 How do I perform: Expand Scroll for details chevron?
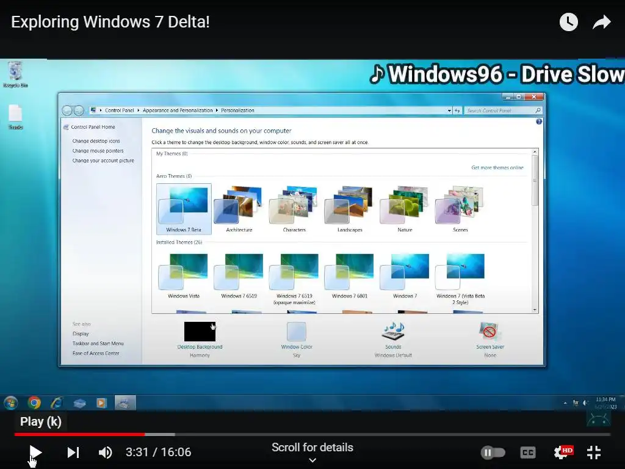312,460
